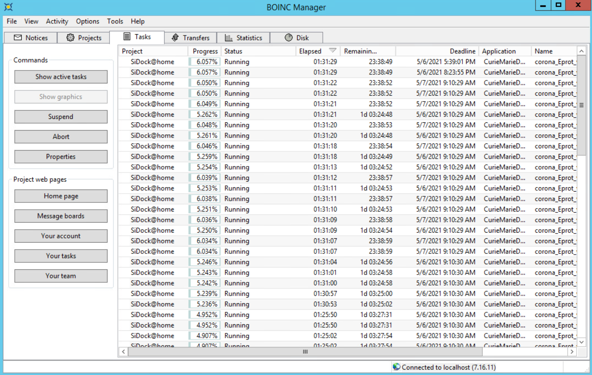Click the horizontal scrollbar thumb

(305, 352)
